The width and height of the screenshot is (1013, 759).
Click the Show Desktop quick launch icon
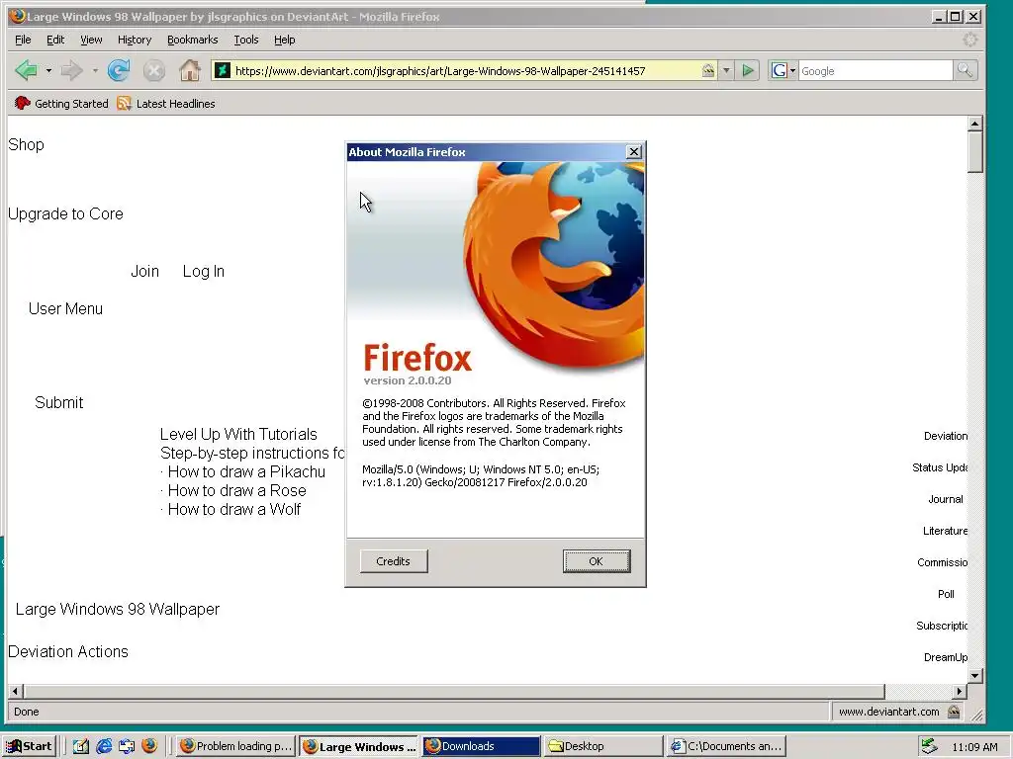click(x=81, y=746)
